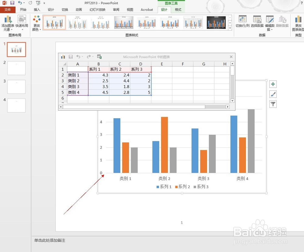
Task: Select column B header
Action: pos(99,64)
